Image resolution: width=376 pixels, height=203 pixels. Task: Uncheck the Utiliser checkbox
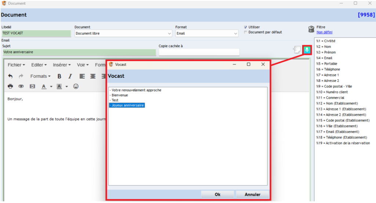(x=246, y=27)
